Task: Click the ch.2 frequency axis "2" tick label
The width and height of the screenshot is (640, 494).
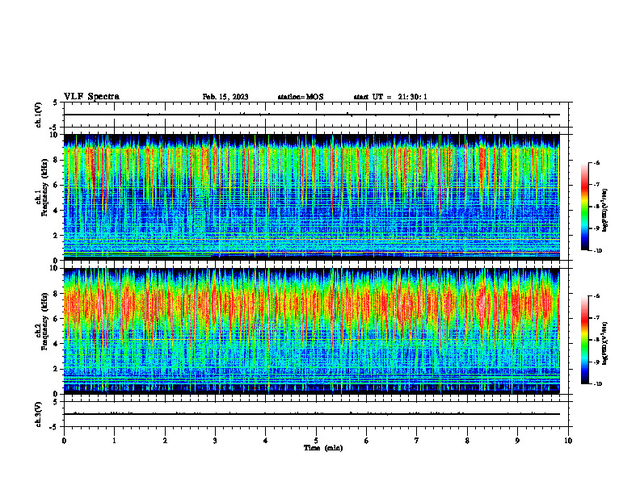Action: click(x=57, y=369)
